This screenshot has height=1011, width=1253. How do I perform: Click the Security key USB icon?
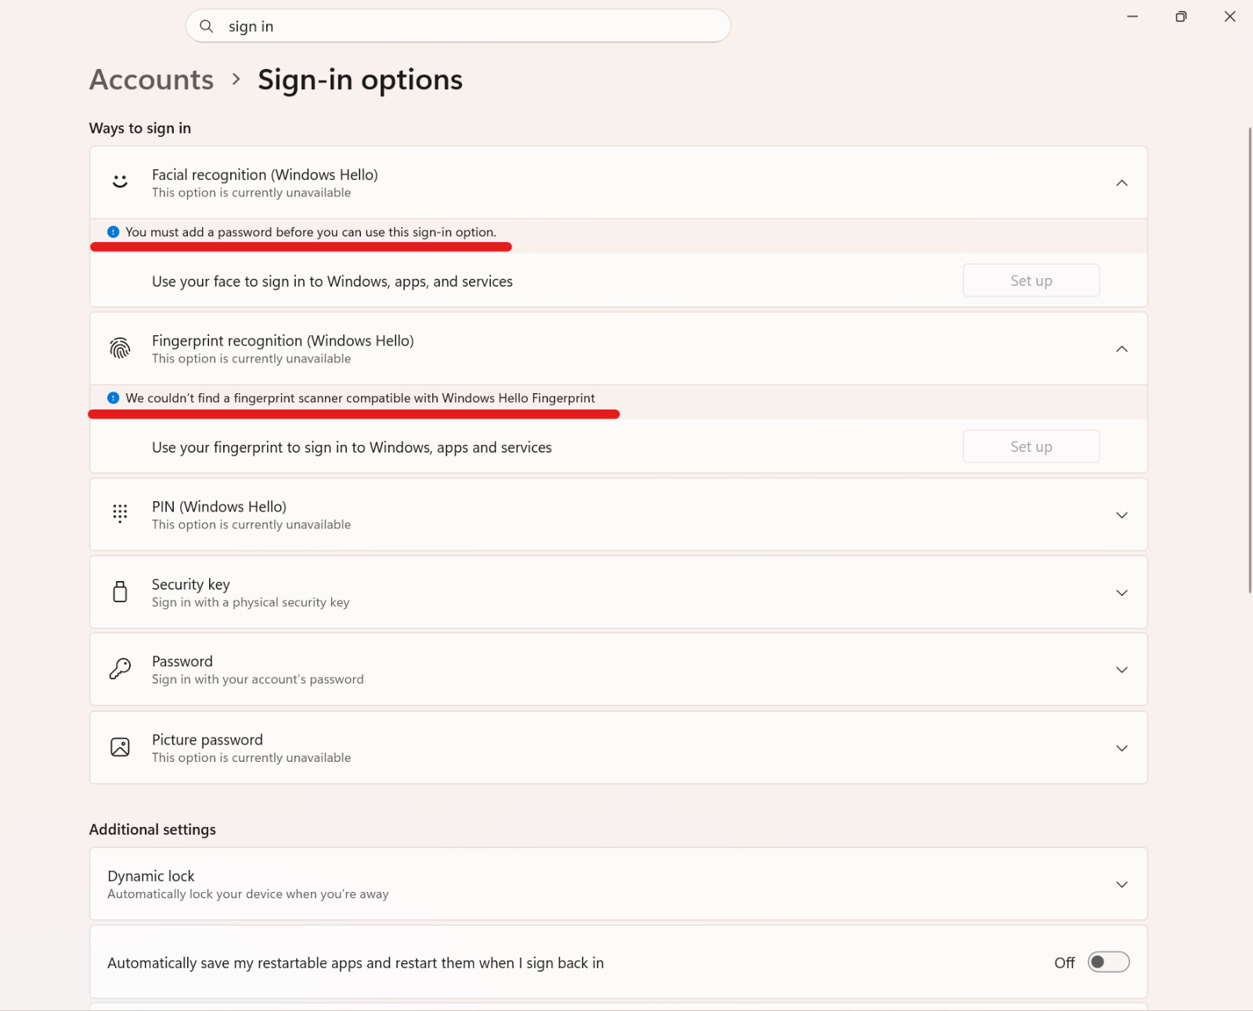pos(120,592)
